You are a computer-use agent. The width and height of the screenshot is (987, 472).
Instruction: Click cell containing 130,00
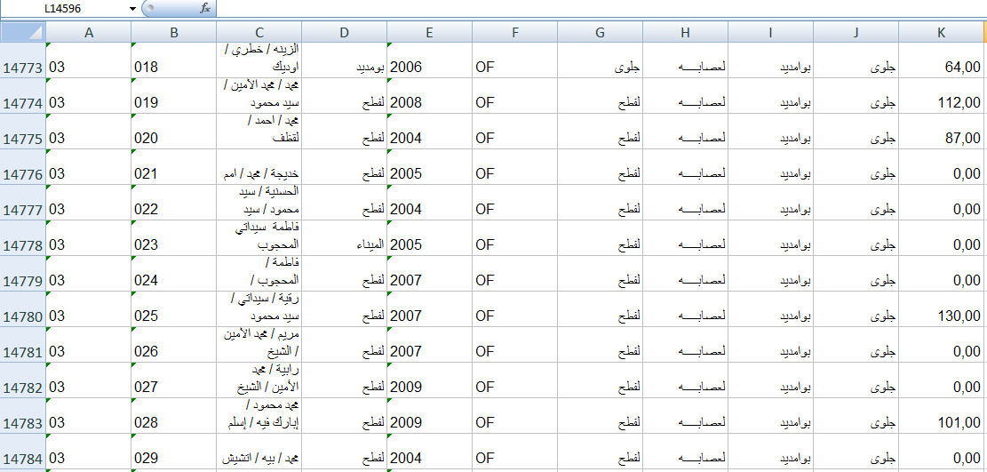pos(943,308)
